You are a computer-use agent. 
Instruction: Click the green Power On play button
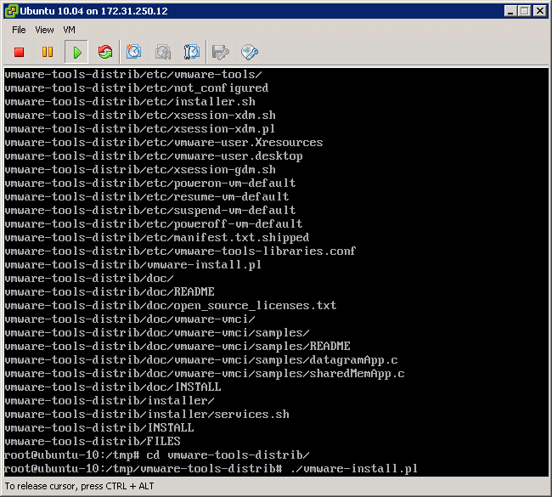pos(76,52)
